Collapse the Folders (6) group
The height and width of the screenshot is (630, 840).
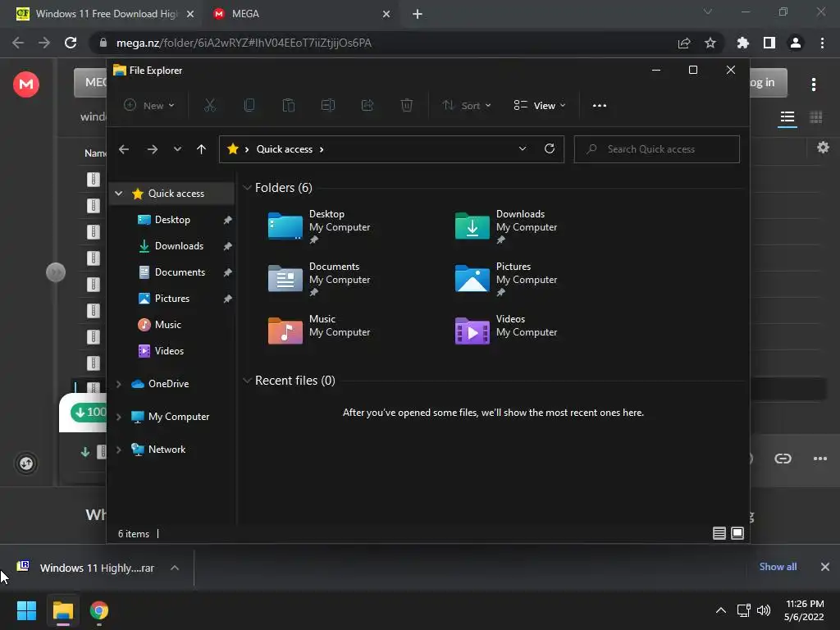(247, 188)
